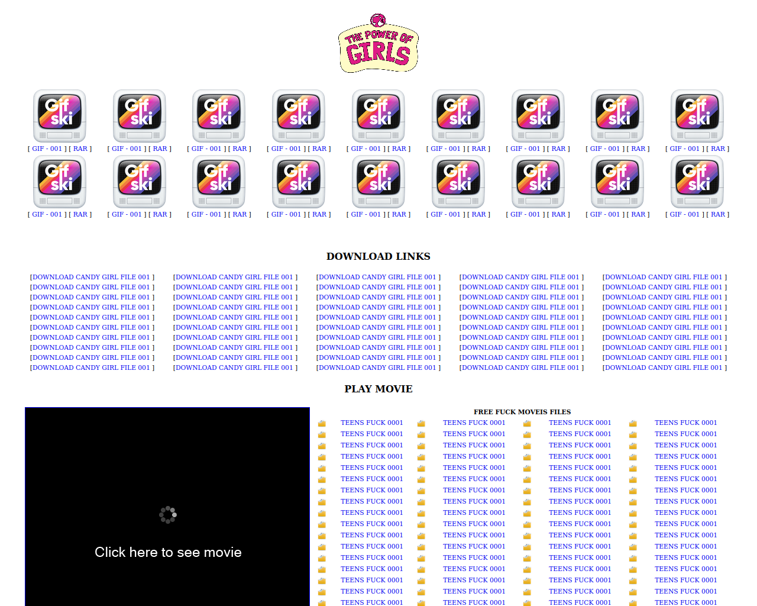Open sixth Gifski icon in top row

tap(458, 116)
